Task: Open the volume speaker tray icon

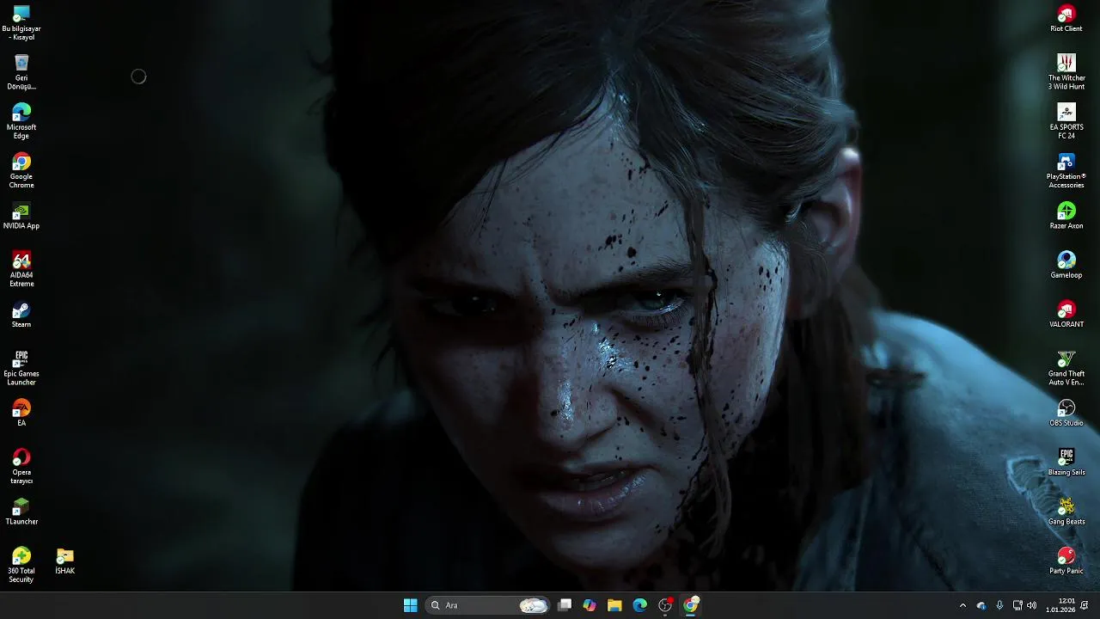Action: [1031, 605]
